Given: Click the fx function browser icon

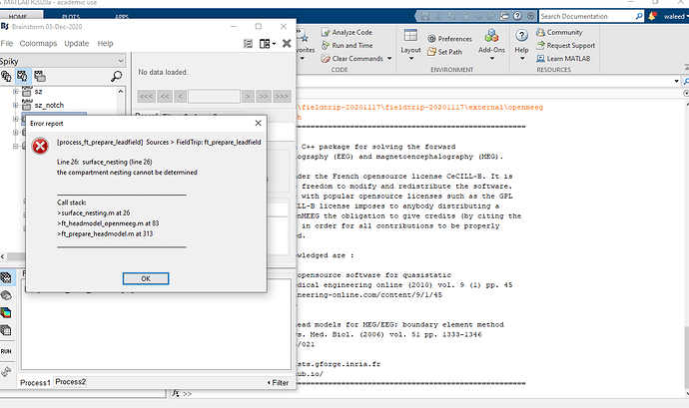Looking at the screenshot, I should (x=176, y=393).
